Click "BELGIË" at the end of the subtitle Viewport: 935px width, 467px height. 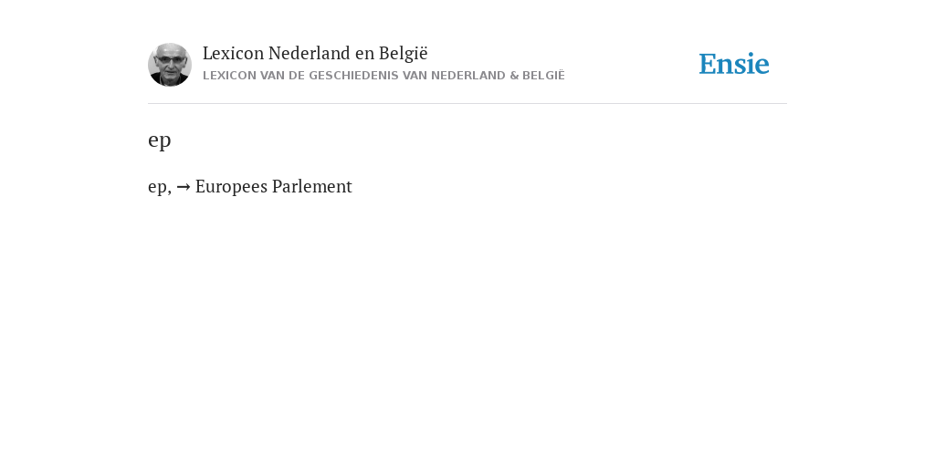click(x=543, y=76)
